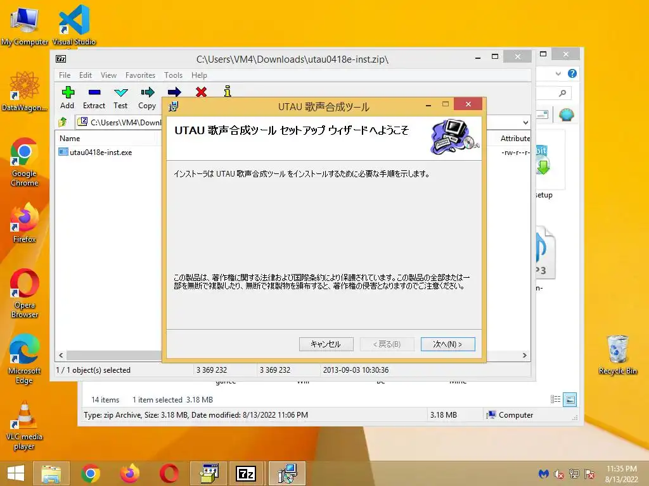Open Visual Studio Code desktop shortcut
The image size is (649, 486).
coord(74,25)
